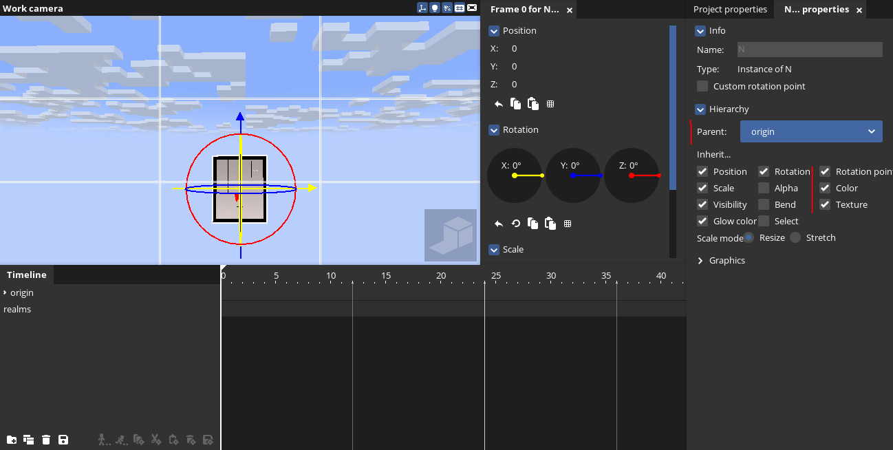The height and width of the screenshot is (450, 893).
Task: Enable Custom rotation point checkbox
Action: click(x=702, y=86)
